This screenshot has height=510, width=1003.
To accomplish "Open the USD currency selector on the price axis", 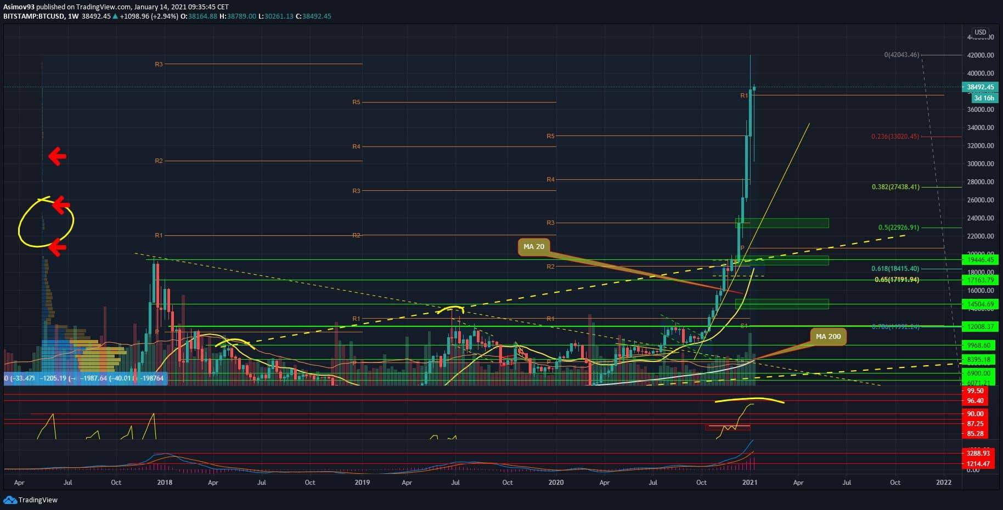I will 980,32.
